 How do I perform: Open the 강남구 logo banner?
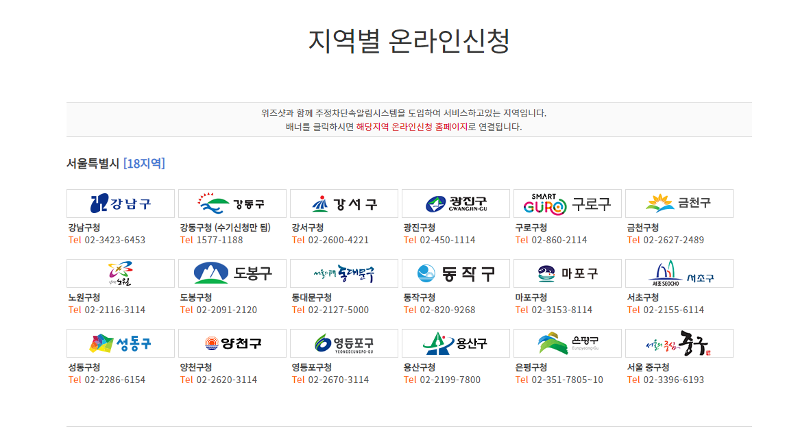121,204
